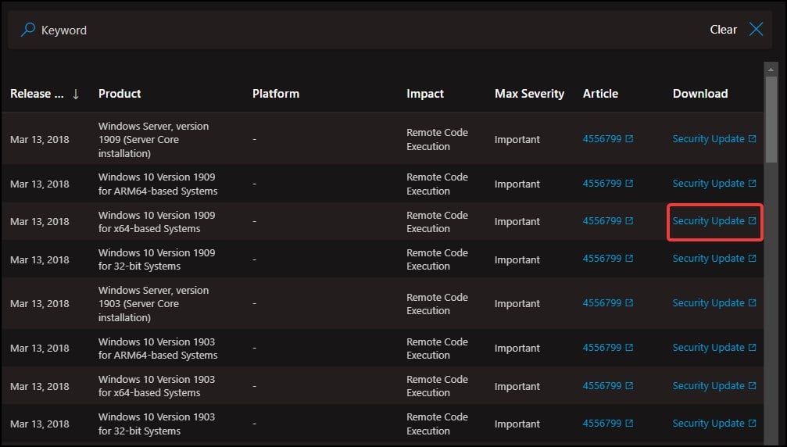The image size is (787, 447).
Task: Select 'Windows Server, version 1909 (Server Core installation)' cell
Action: [x=154, y=139]
